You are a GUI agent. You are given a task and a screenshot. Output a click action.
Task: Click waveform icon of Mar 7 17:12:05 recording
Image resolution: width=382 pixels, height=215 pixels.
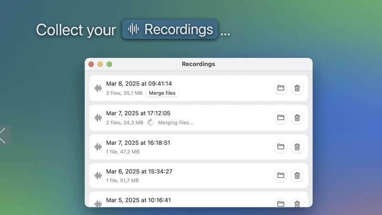[x=98, y=118]
